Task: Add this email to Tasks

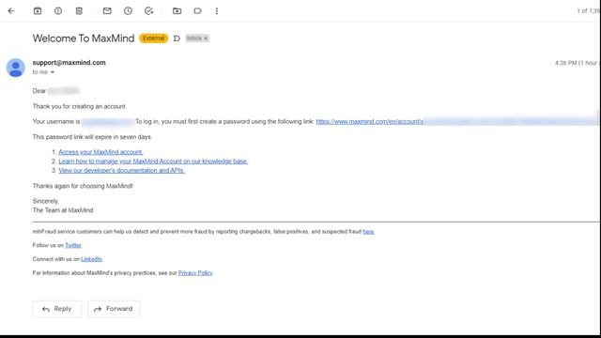Action: (148, 11)
